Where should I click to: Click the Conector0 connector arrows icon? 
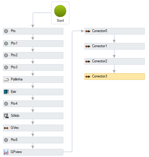point(87,31)
